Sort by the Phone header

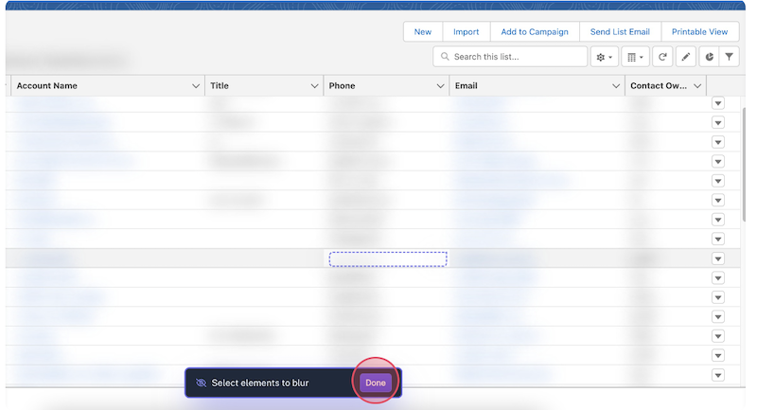[342, 86]
